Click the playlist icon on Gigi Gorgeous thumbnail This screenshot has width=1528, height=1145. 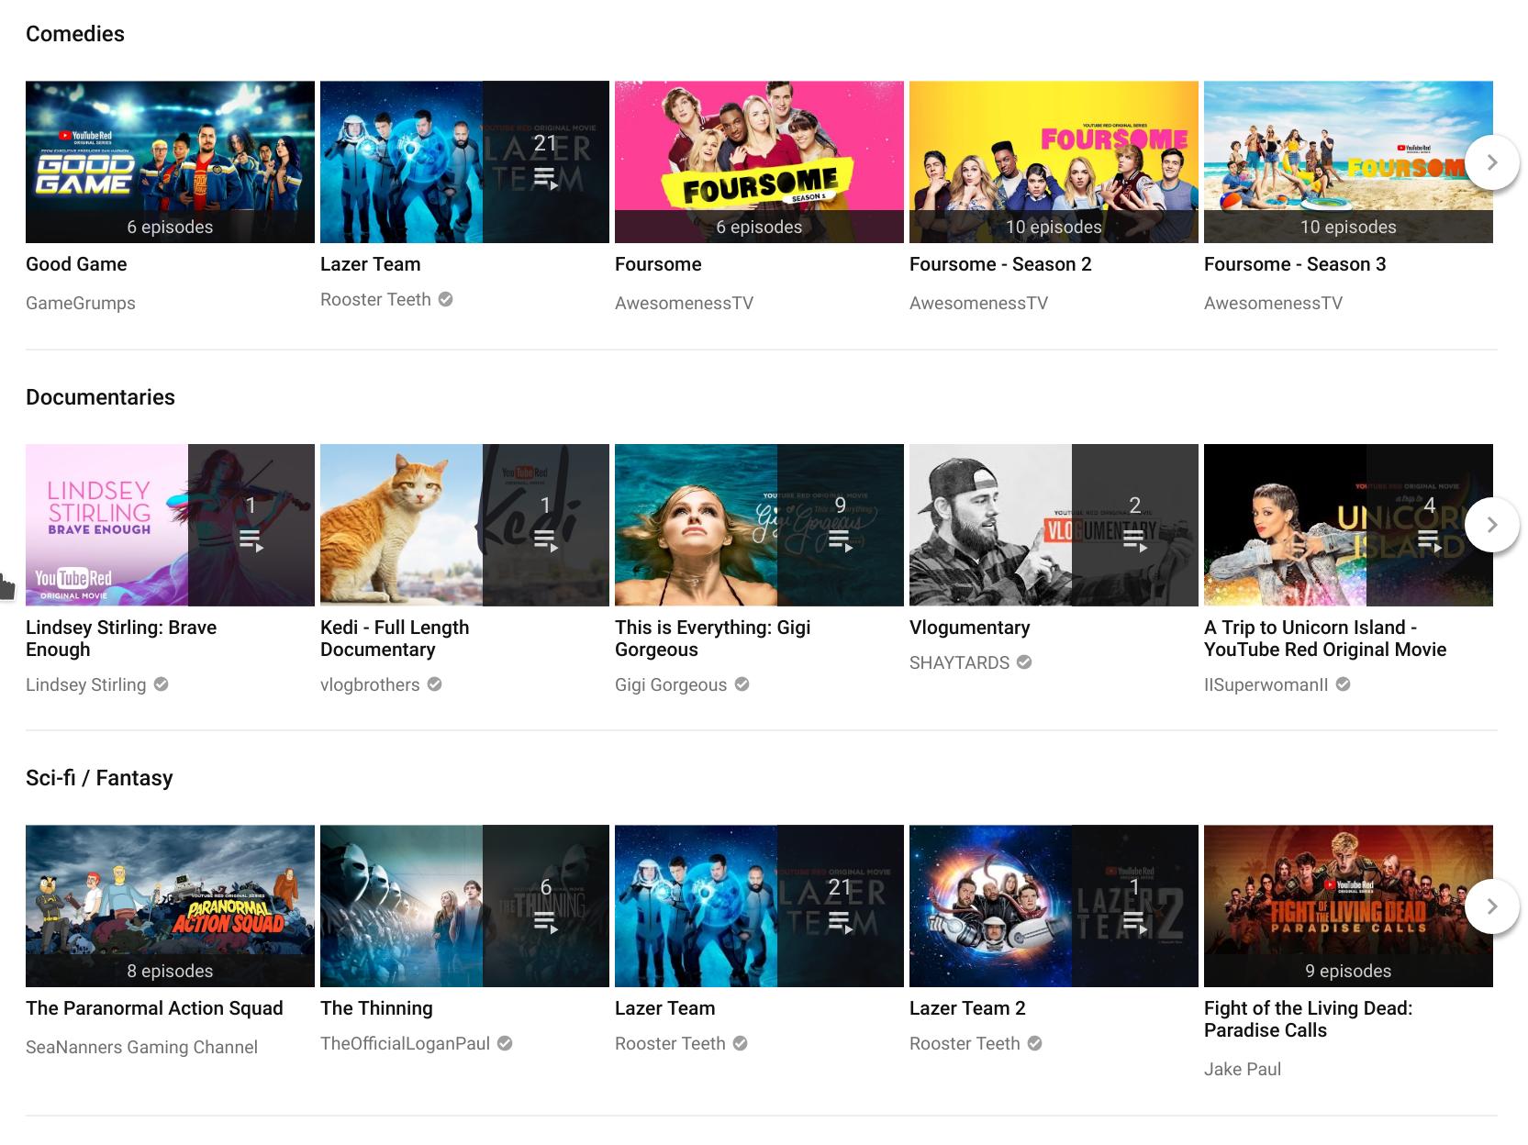coord(840,541)
